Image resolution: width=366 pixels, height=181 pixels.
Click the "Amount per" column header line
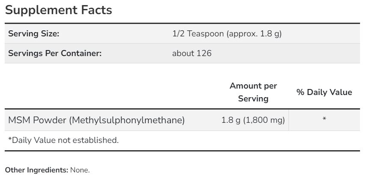253,86
